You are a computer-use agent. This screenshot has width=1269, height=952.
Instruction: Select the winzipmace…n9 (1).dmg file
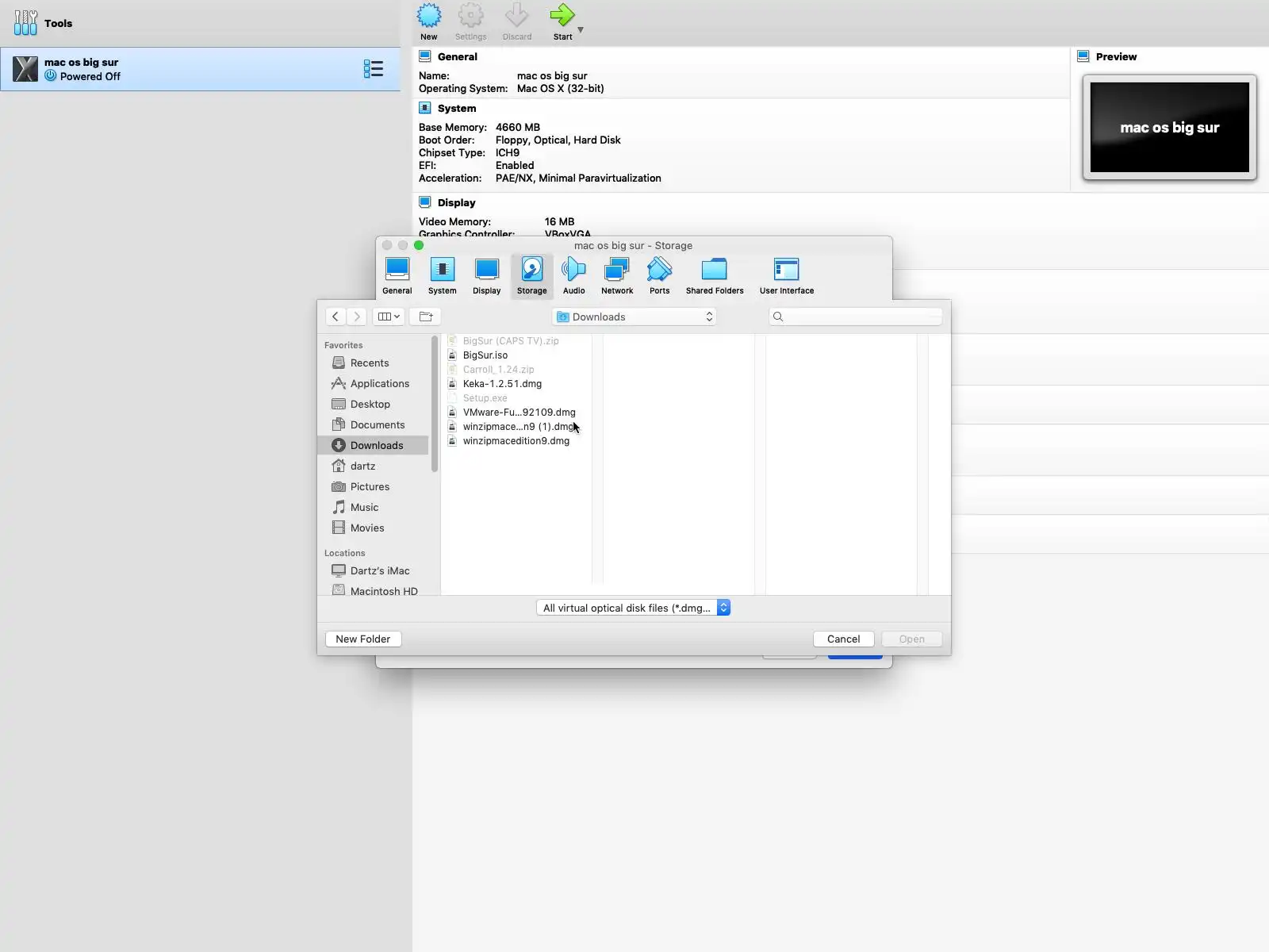click(517, 426)
